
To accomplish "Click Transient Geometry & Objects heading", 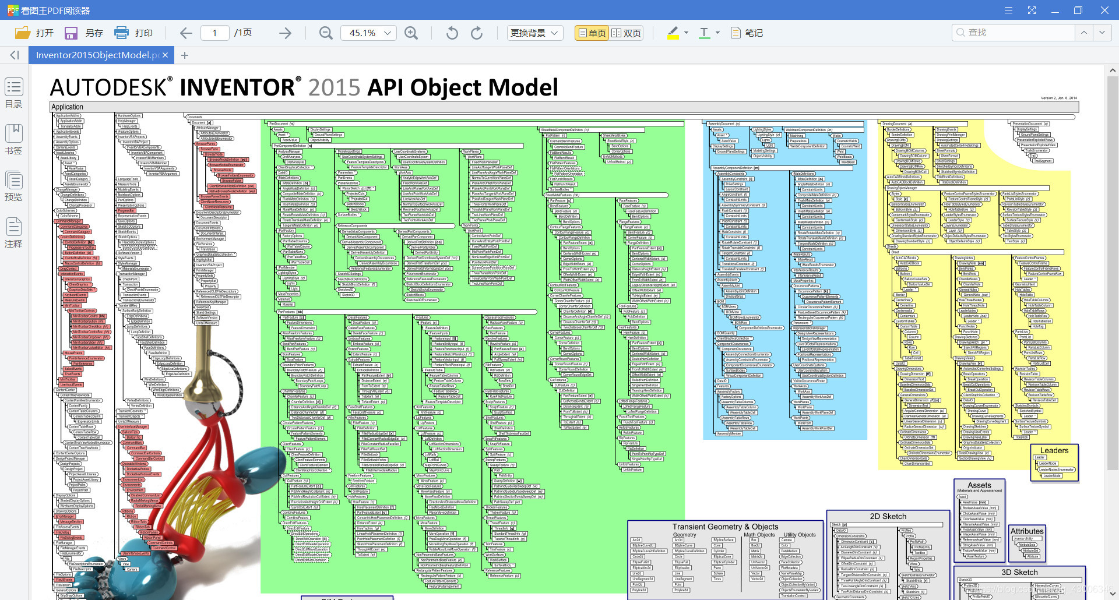I will (x=725, y=527).
